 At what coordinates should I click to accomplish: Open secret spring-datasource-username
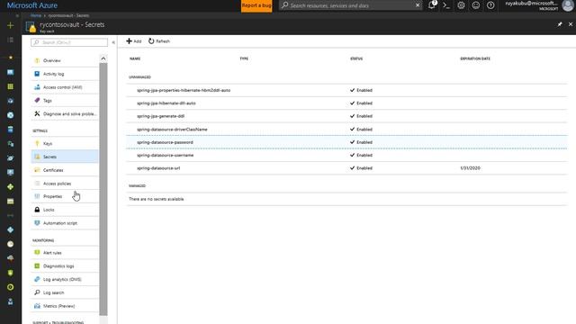point(346,155)
